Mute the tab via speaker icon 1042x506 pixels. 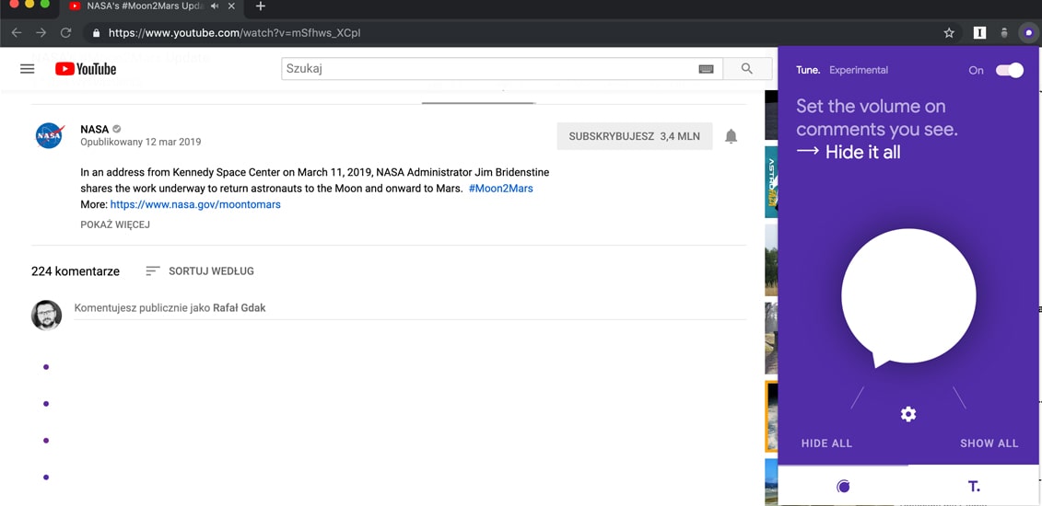215,6
